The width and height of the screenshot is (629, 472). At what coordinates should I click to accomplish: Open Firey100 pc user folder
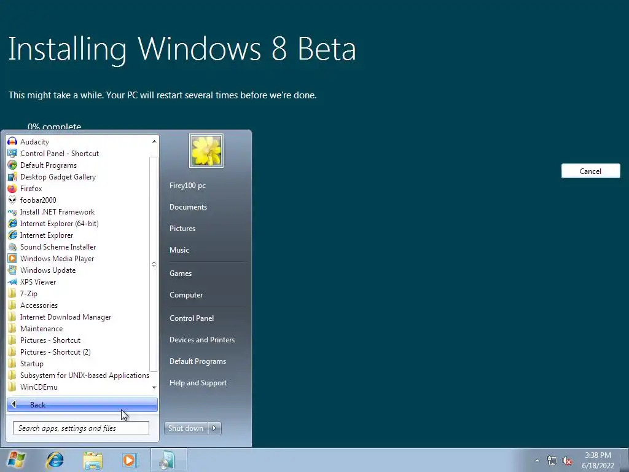[187, 186]
